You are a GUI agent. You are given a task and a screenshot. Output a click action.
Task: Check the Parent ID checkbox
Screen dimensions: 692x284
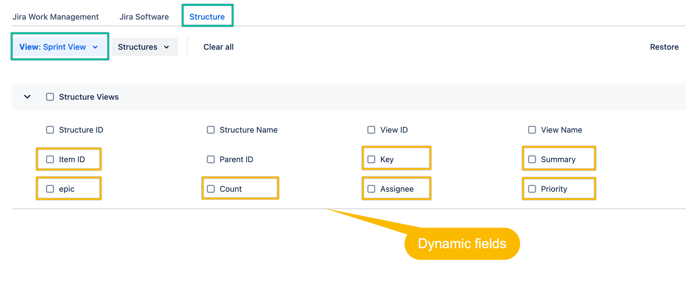point(210,159)
